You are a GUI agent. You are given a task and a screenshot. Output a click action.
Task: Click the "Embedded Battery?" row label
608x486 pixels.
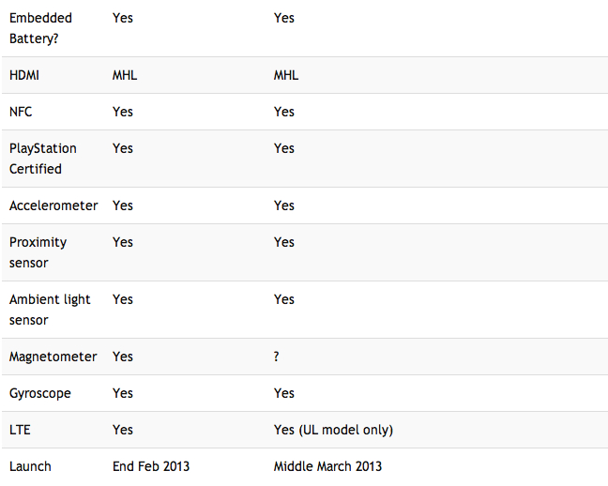(40, 28)
